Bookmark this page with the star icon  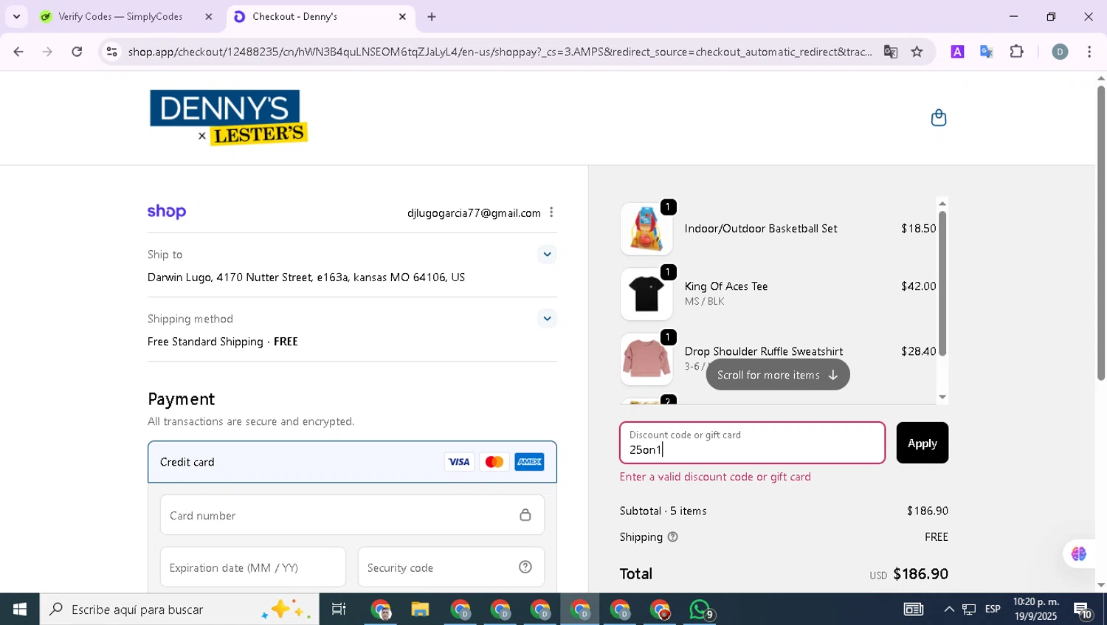pos(917,52)
